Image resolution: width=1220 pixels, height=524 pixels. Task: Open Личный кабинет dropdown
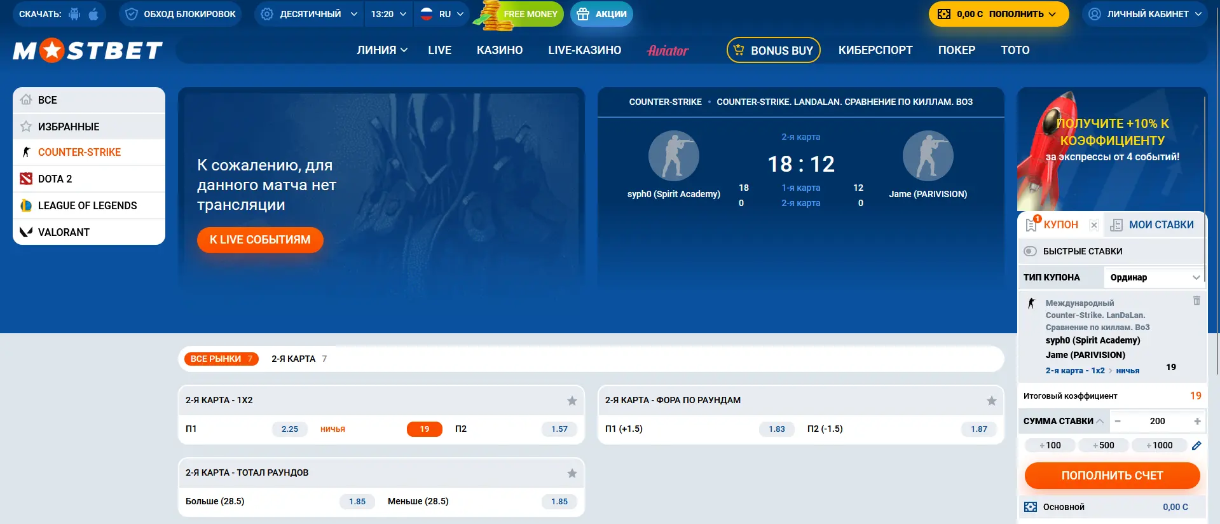pos(1145,14)
